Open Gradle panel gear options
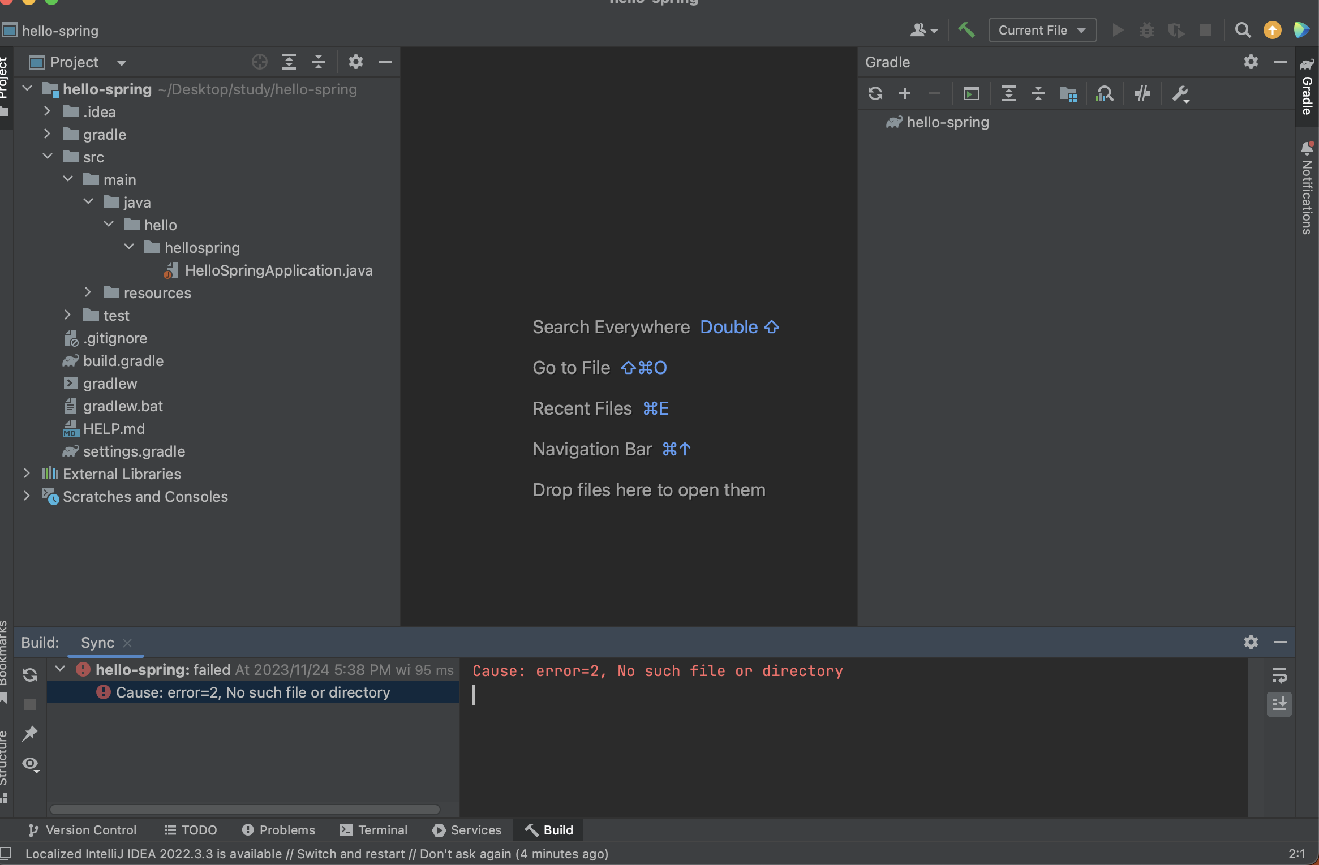This screenshot has height=865, width=1319. click(x=1251, y=62)
